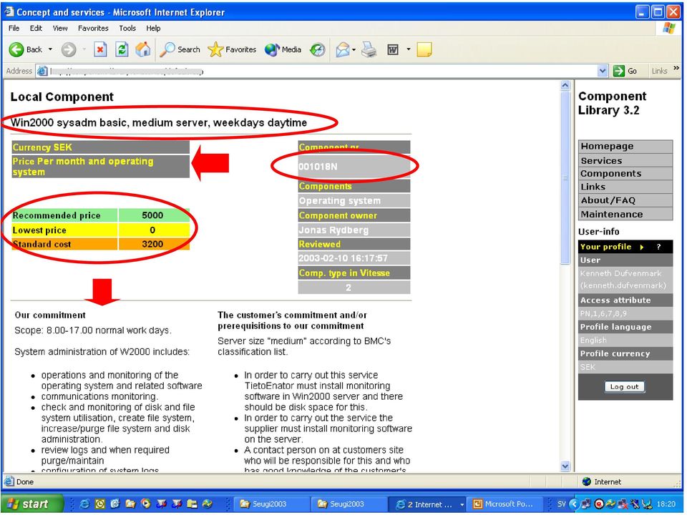Open the Mail options dropdown arrow
The image size is (687, 515).
tap(354, 49)
